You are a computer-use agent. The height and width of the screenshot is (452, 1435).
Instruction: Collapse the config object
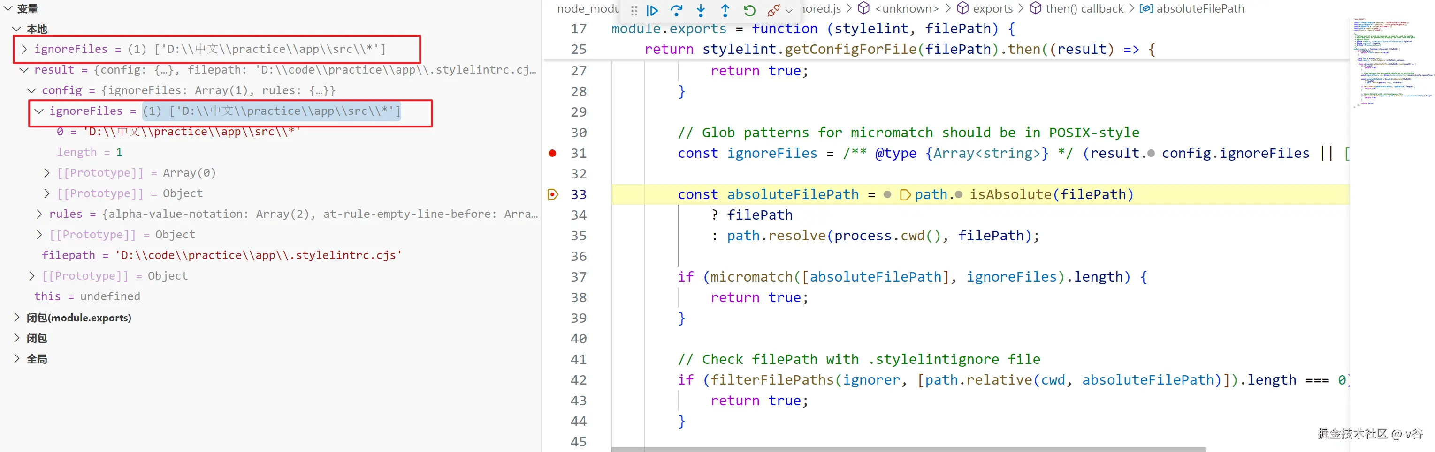pyautogui.click(x=32, y=90)
